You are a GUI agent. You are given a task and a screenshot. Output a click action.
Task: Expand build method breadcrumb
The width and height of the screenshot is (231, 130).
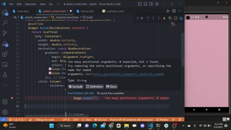tap(89, 17)
